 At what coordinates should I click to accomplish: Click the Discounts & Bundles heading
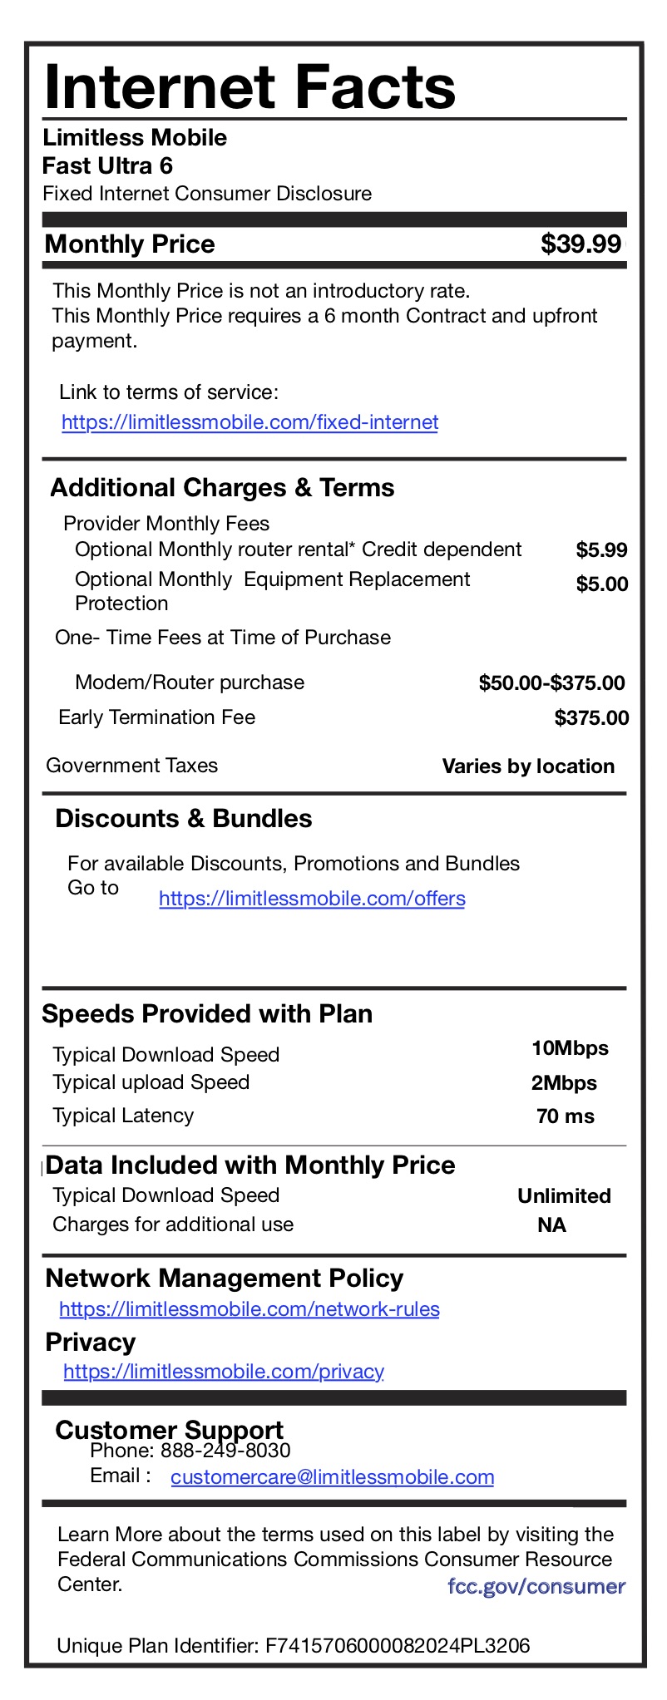(183, 819)
